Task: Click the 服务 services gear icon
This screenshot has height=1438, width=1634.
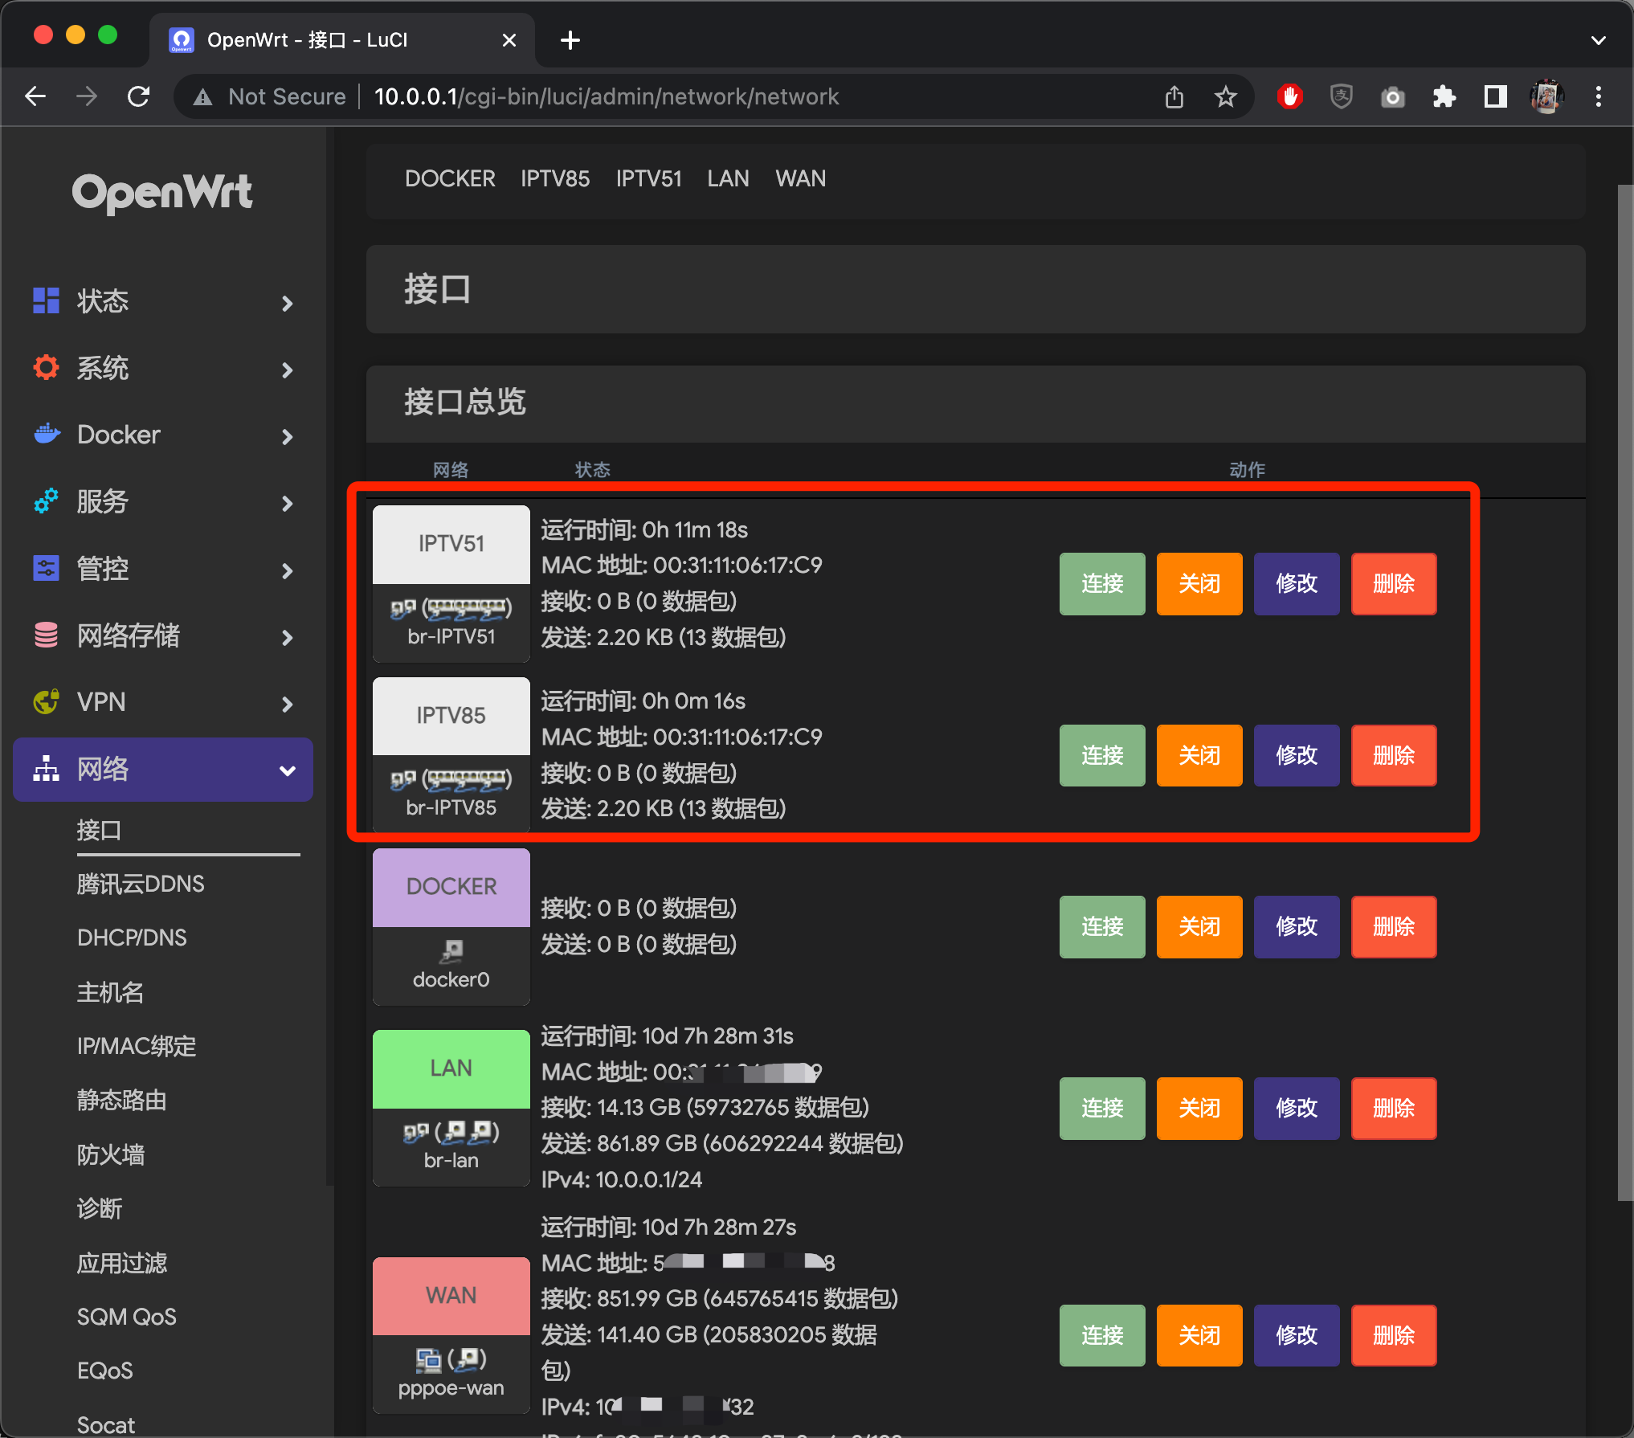Action: coord(45,501)
